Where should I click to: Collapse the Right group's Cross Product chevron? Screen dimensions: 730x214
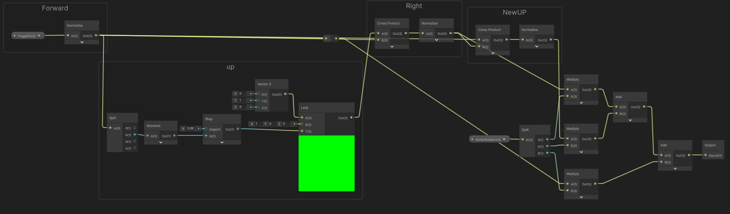(392, 47)
